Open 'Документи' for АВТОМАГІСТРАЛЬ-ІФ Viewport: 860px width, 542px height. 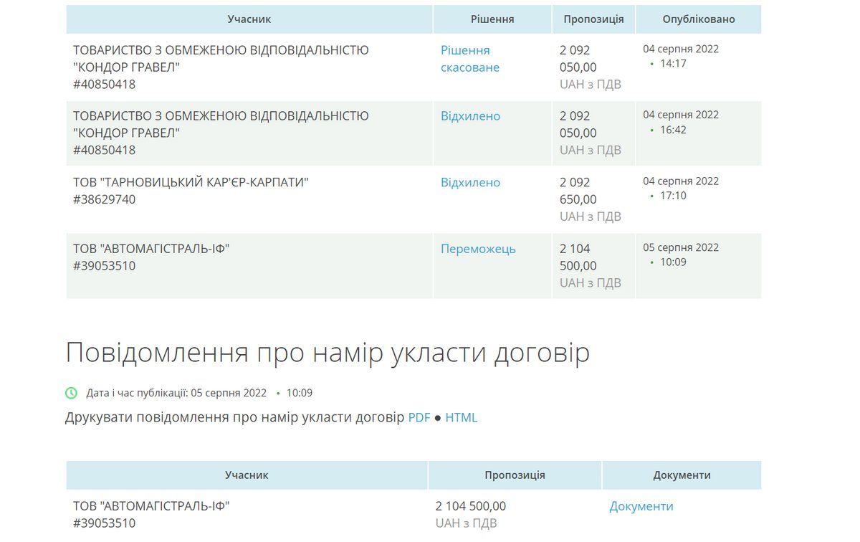[x=641, y=505]
